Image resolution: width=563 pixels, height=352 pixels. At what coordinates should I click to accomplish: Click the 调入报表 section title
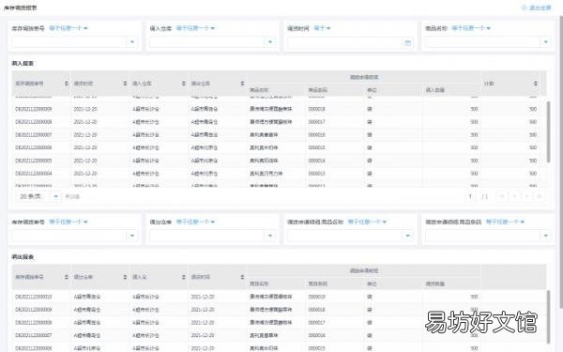23,63
